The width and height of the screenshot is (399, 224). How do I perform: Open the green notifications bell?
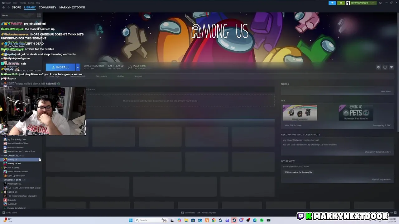tap(341, 3)
